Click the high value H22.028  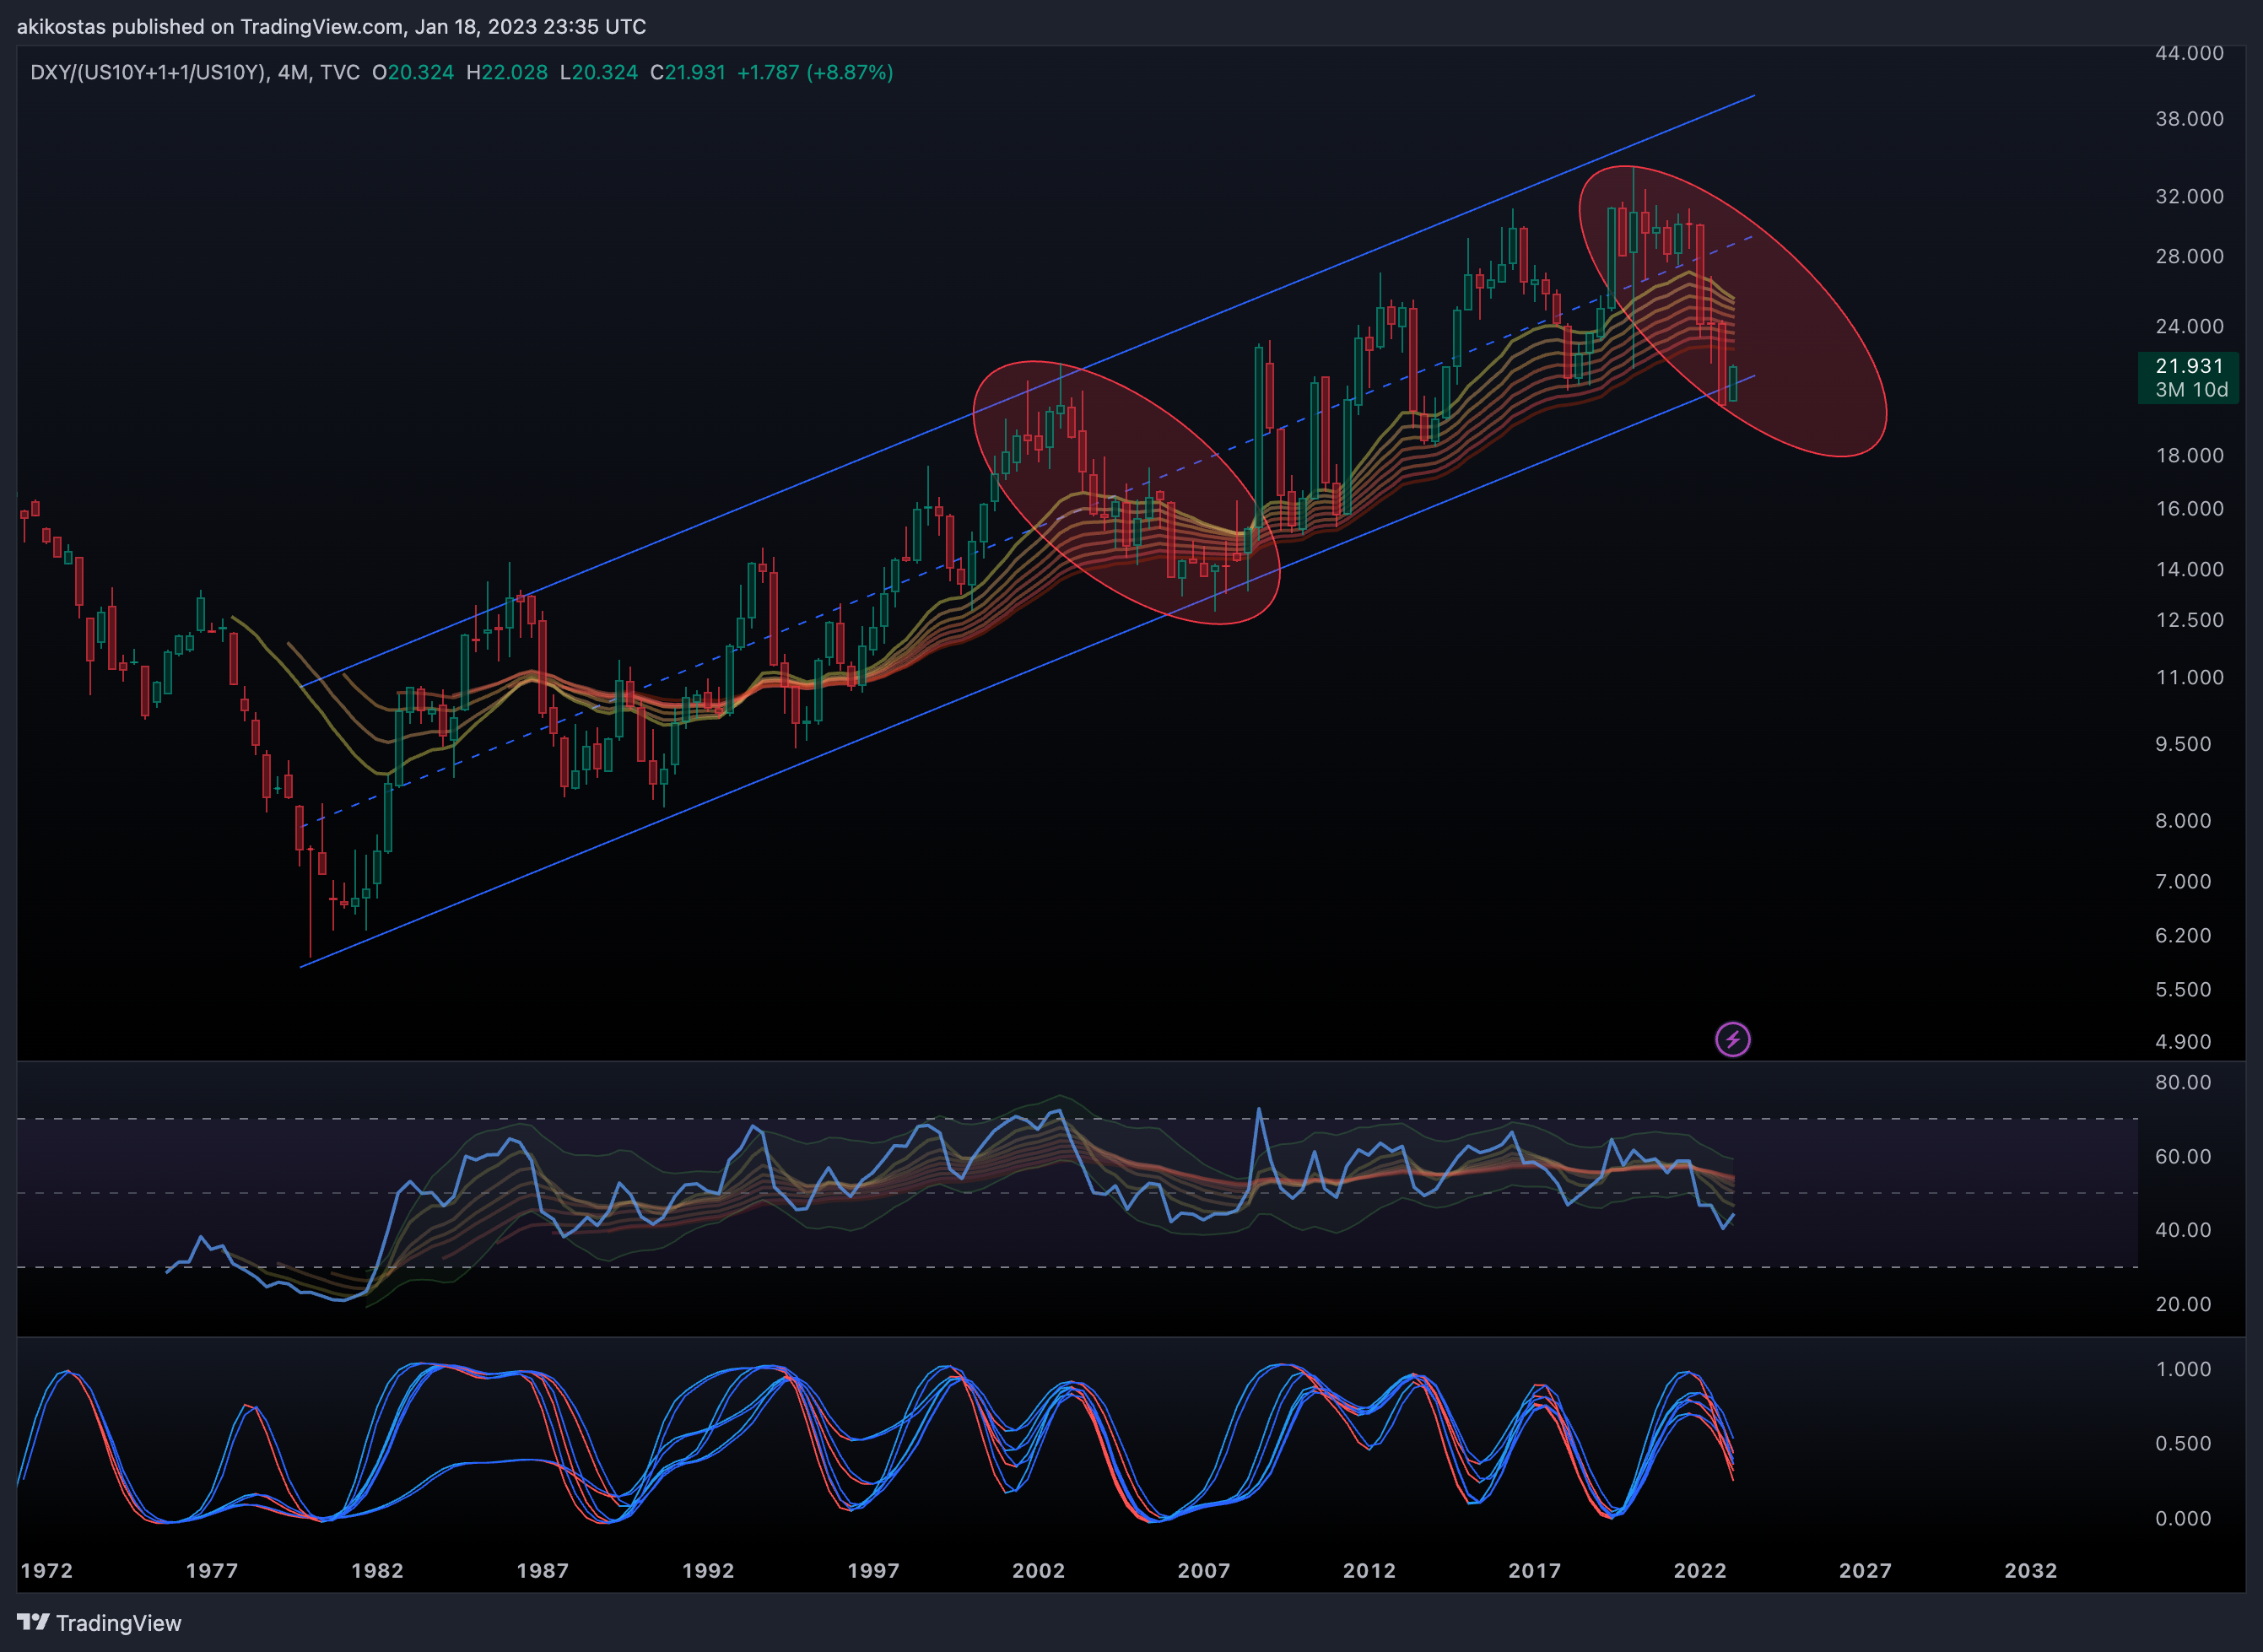point(507,72)
